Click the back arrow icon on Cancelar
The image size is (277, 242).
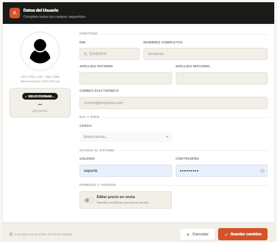point(188,235)
